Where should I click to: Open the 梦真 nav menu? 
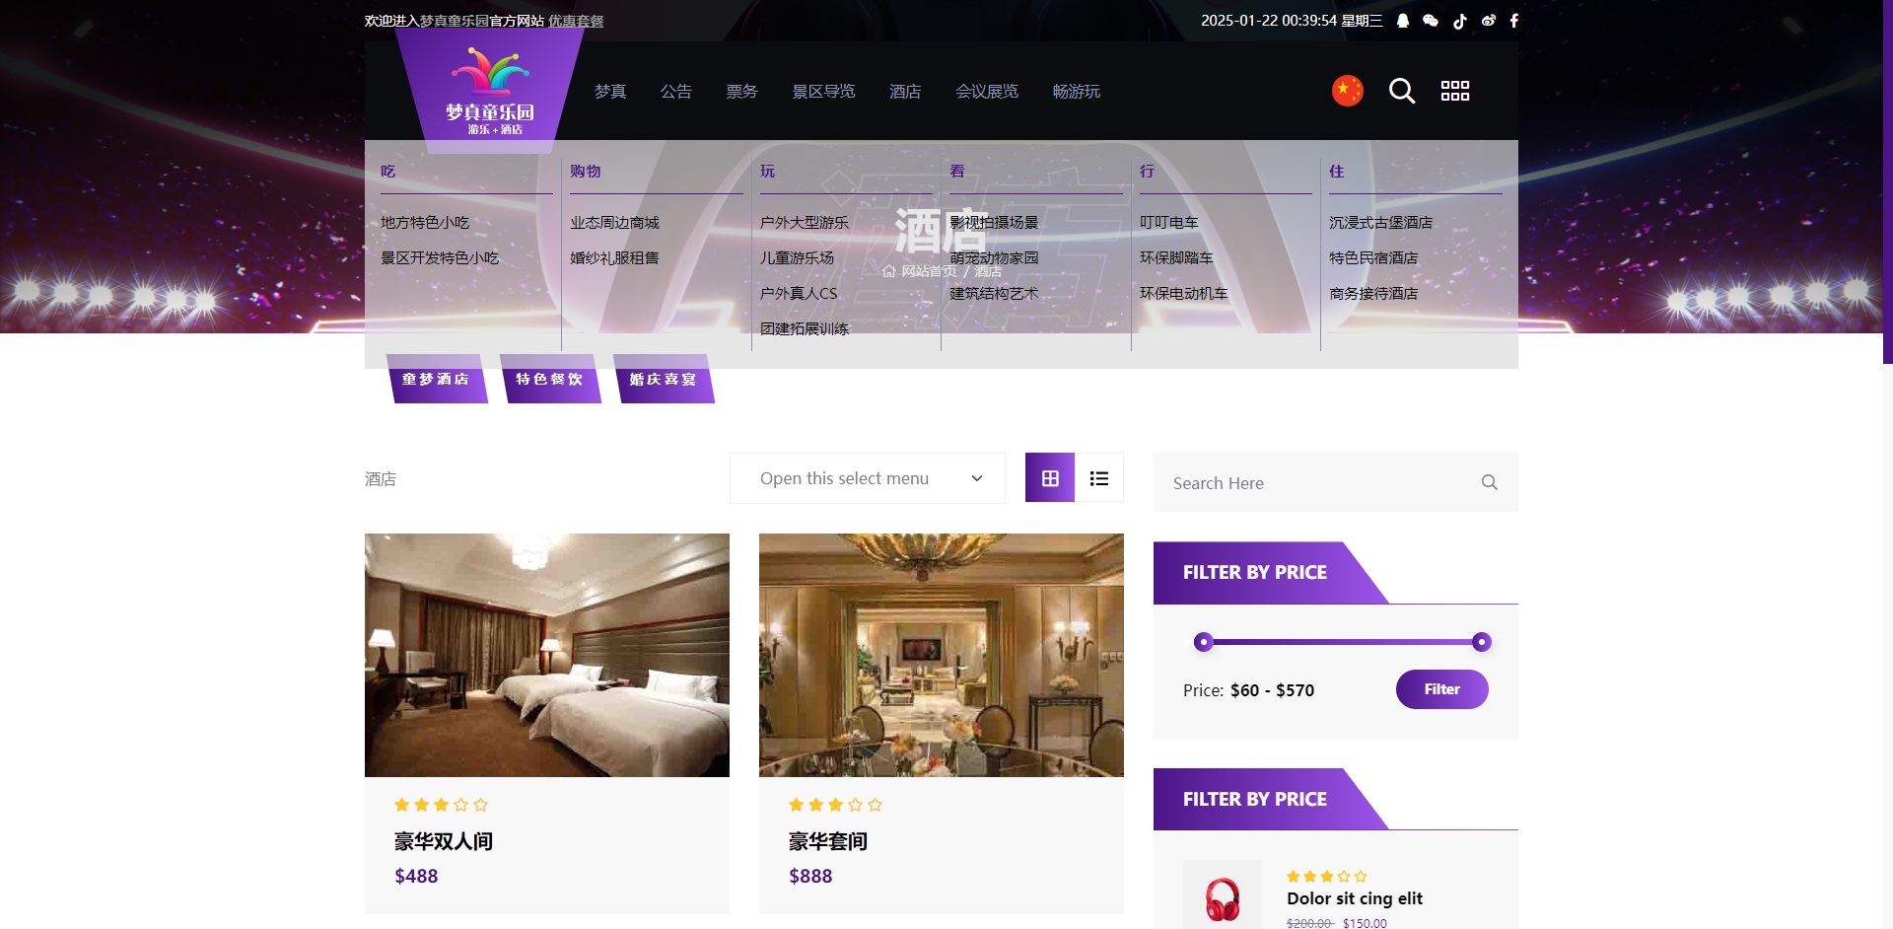pyautogui.click(x=610, y=91)
